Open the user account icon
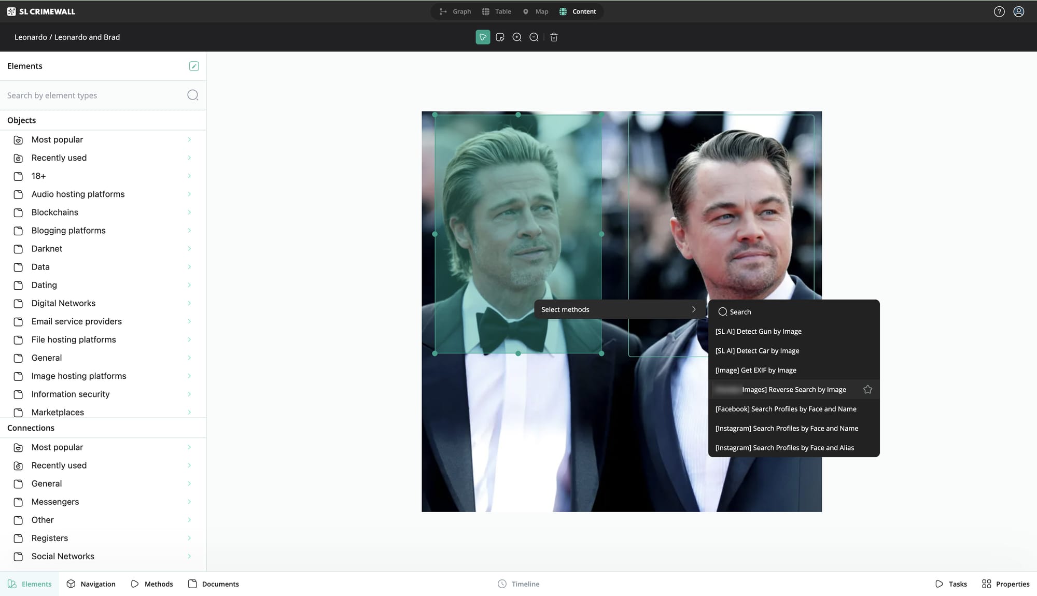1037x596 pixels. tap(1019, 11)
